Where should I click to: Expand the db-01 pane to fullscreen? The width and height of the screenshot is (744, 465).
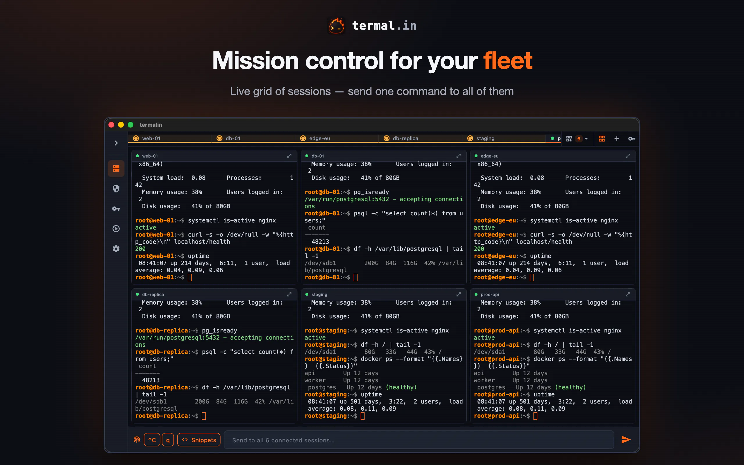(x=458, y=156)
